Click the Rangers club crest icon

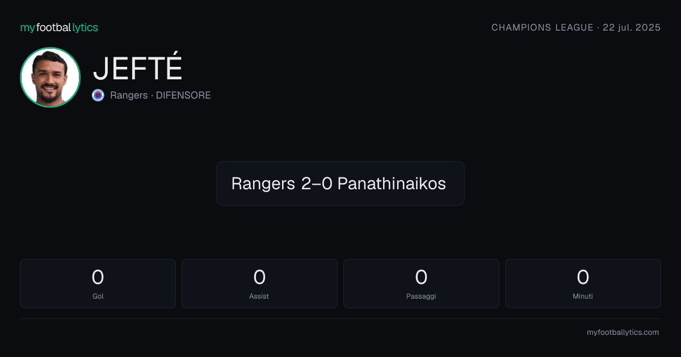[98, 95]
